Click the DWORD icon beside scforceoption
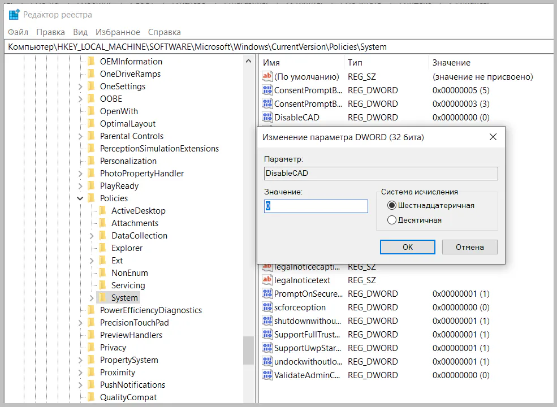 [267, 308]
